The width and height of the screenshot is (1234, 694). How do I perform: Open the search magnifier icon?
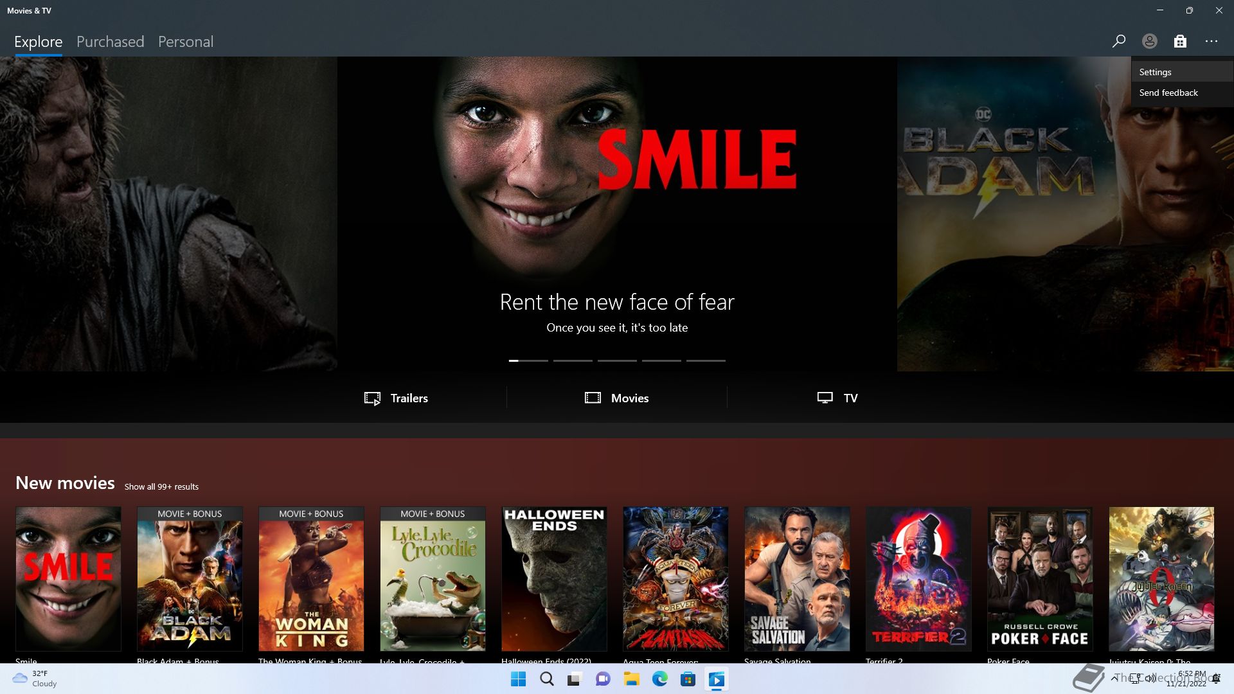pos(1118,41)
